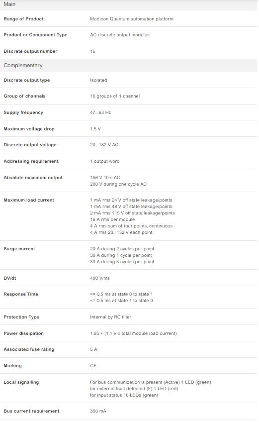Image resolution: width=259 pixels, height=422 pixels.
Task: Click the Surge current label
Action: coord(19,249)
